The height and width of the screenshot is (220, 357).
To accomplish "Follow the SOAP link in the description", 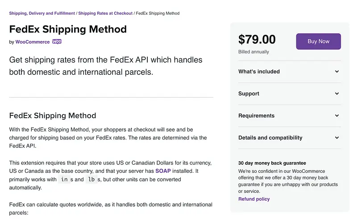I will (163, 171).
